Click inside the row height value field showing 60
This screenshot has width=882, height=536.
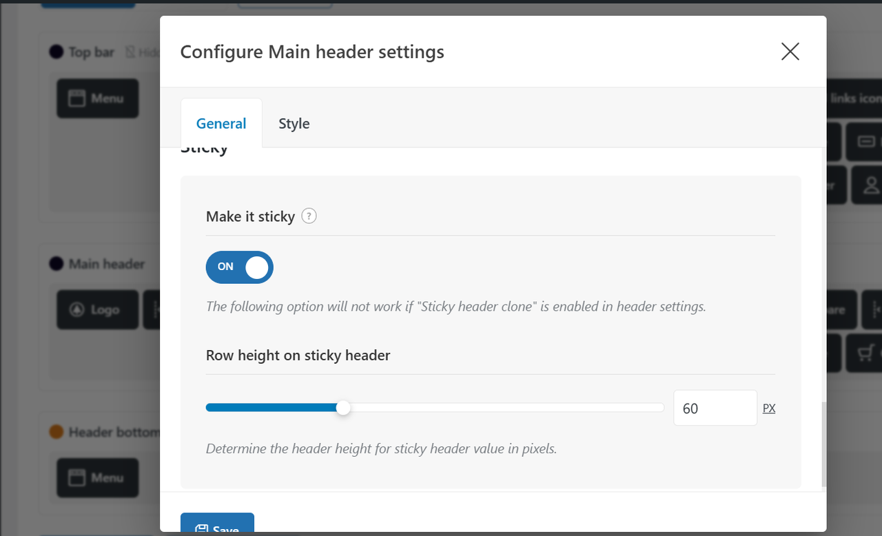coord(715,408)
